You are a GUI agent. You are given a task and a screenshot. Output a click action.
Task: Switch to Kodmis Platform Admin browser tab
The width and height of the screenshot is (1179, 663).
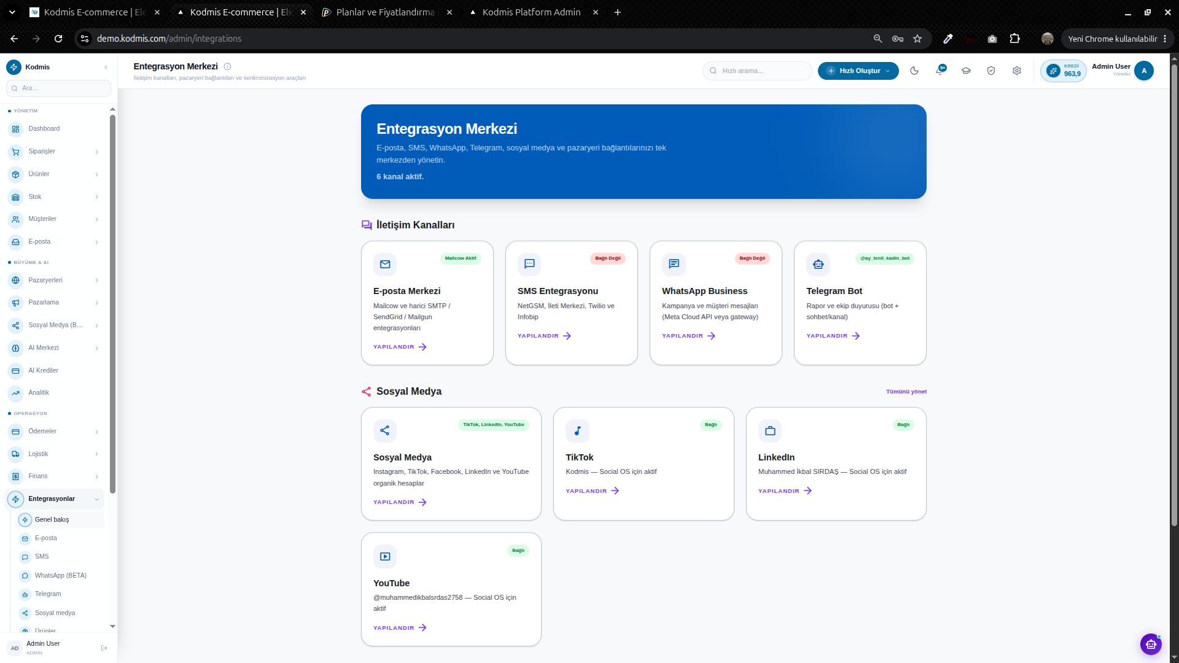tap(531, 12)
